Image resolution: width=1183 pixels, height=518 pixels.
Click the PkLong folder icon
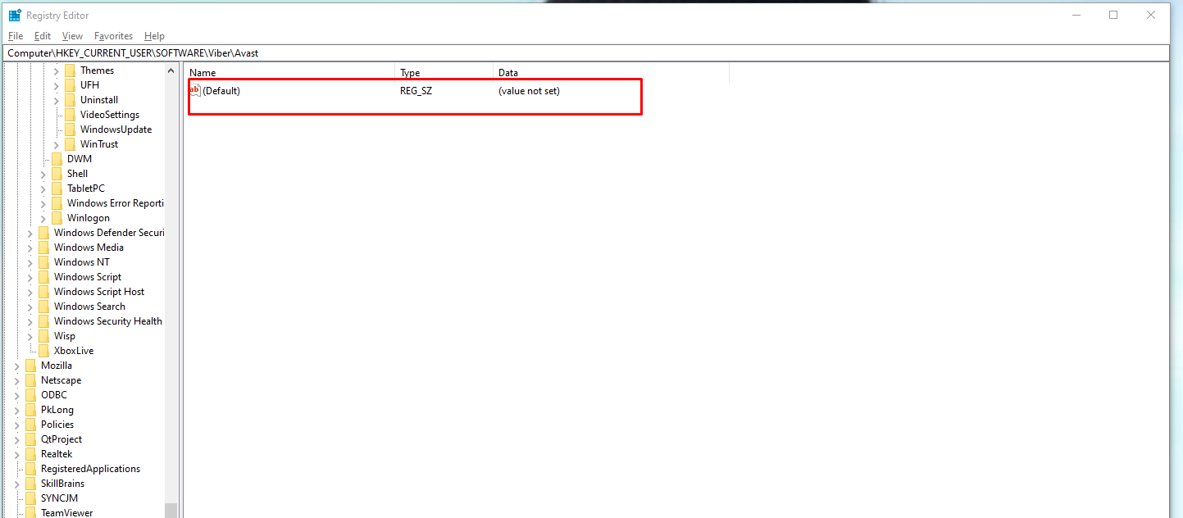(x=30, y=410)
